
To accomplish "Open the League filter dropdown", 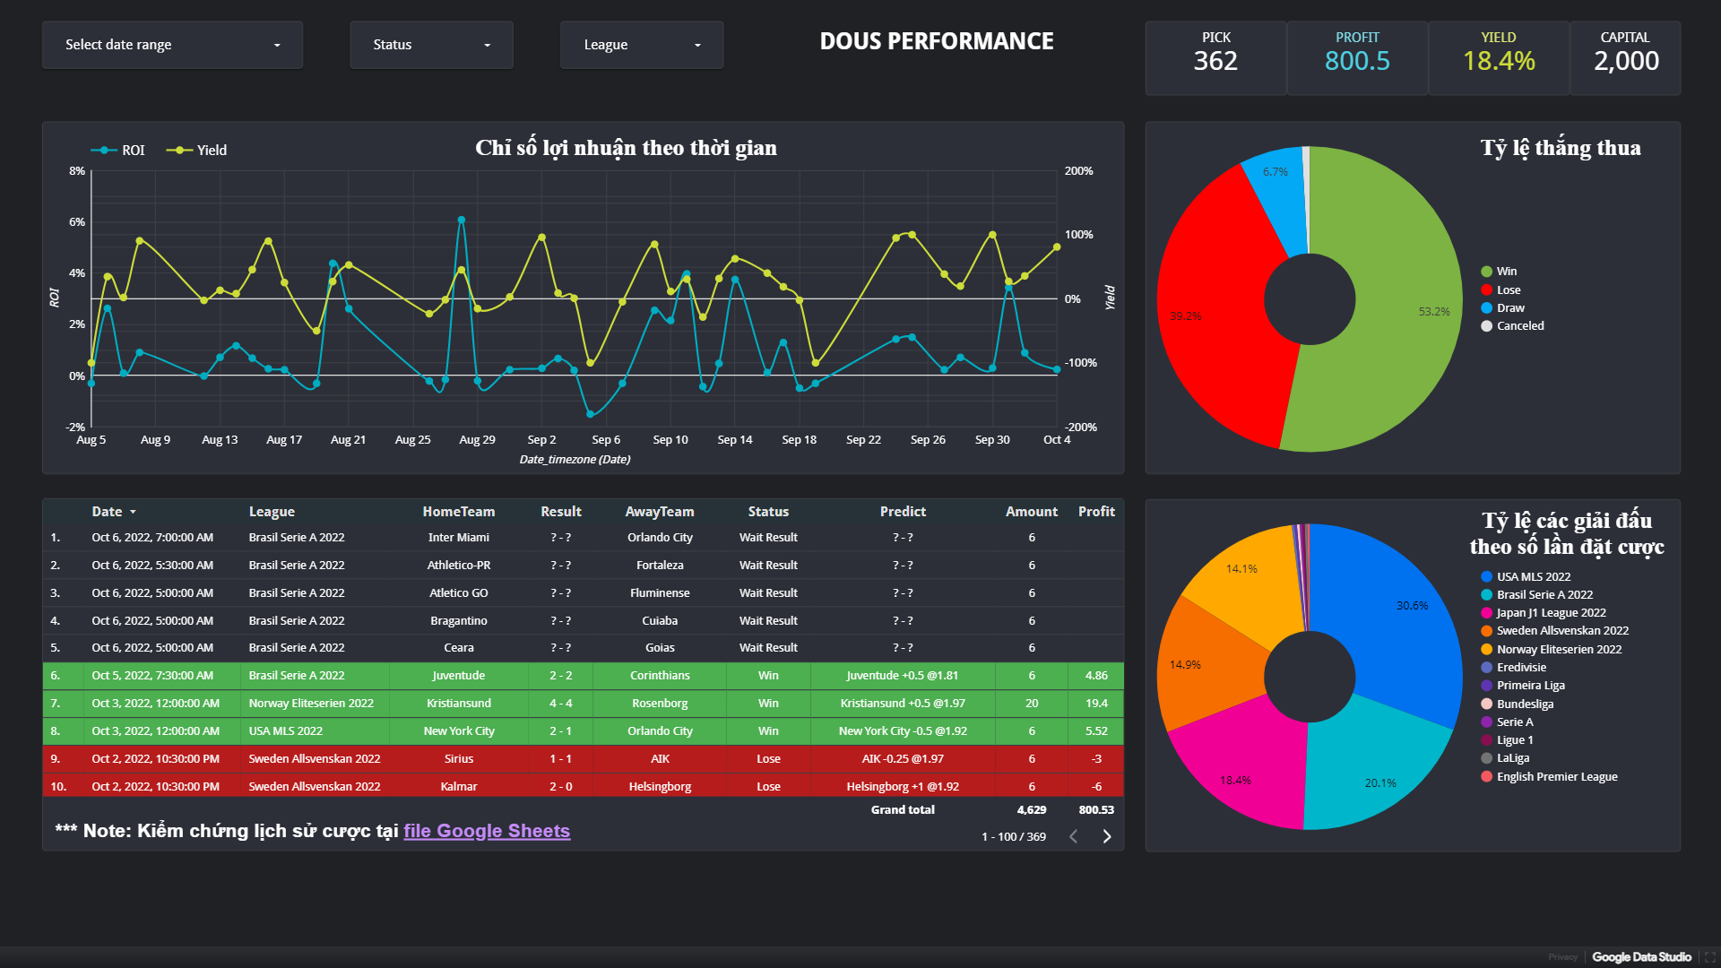I will point(641,45).
